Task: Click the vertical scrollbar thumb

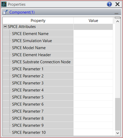Action: pyautogui.click(x=117, y=114)
